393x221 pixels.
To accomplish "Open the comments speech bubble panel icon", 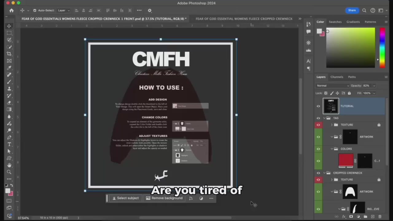I will [309, 32].
